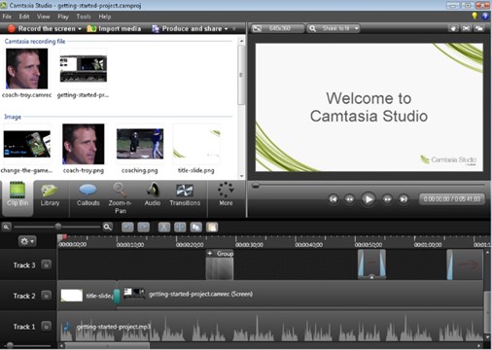
Task: Select title-slide.png image thumbnail
Action: (196, 144)
